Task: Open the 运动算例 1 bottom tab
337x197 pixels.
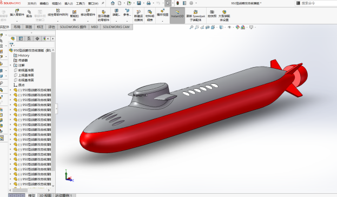Action: [x=64, y=195]
